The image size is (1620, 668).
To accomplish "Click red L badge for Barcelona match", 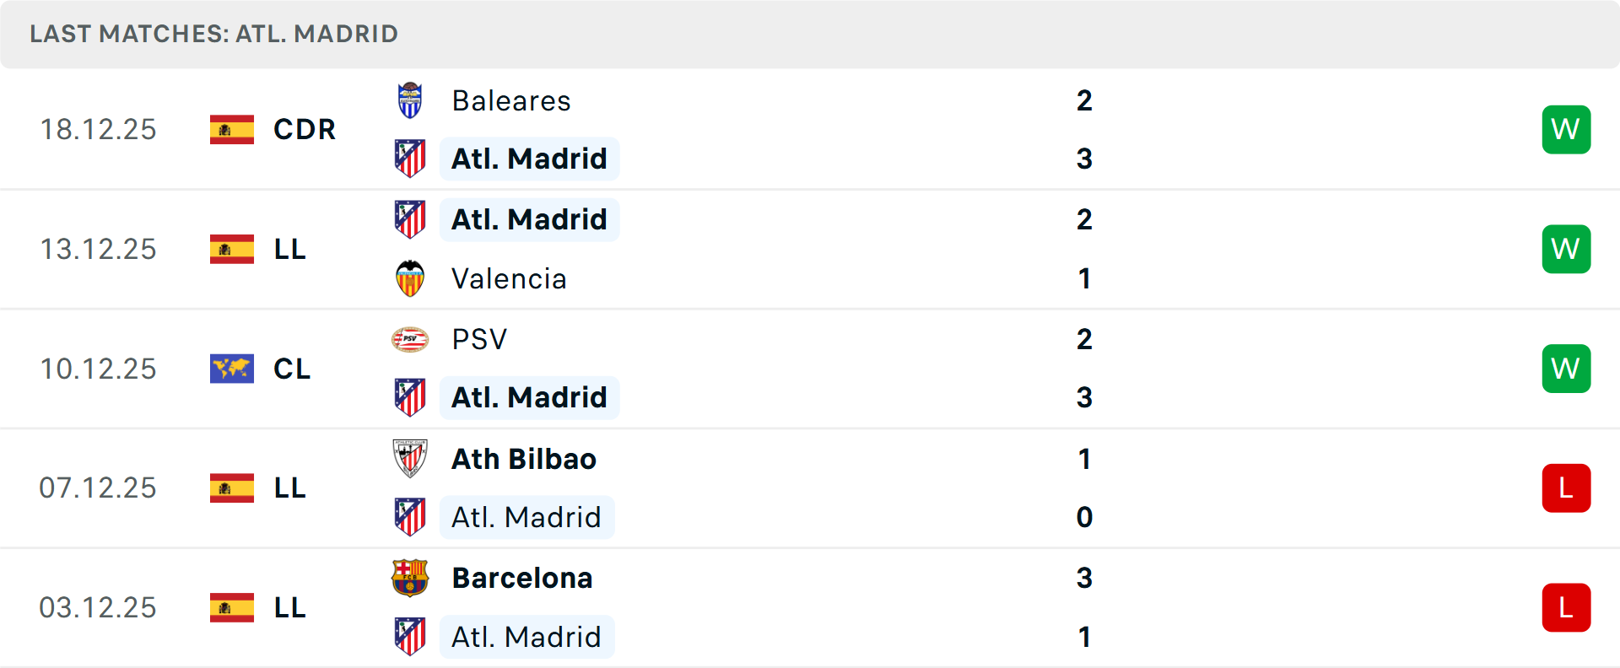I will coord(1566,607).
